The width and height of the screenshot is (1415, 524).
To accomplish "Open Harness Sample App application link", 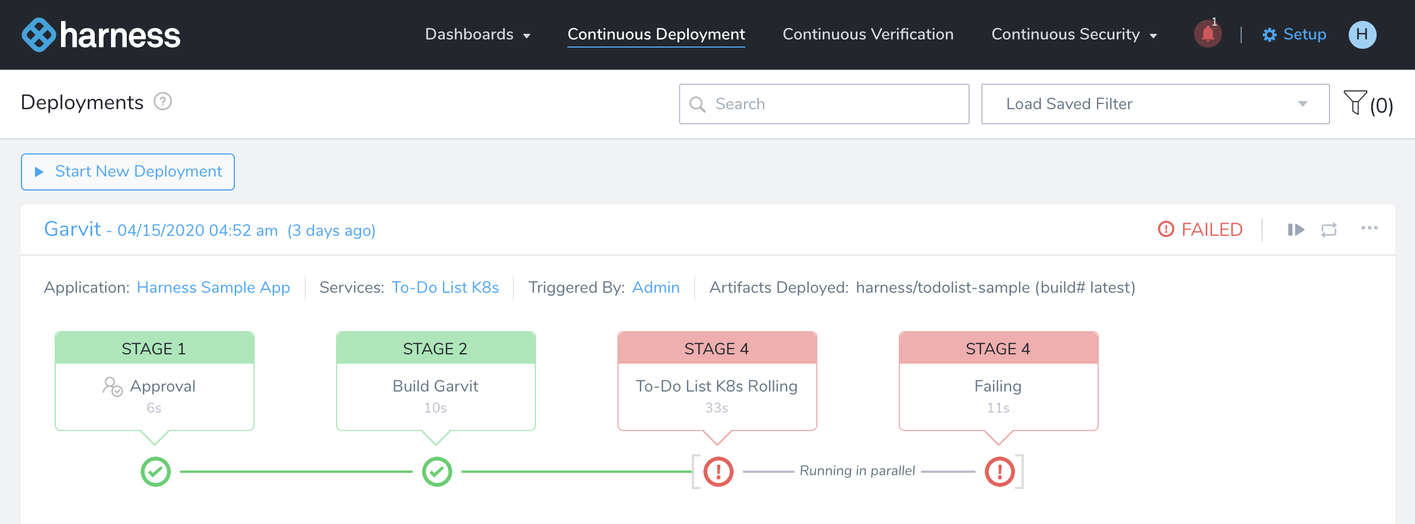I will point(213,288).
